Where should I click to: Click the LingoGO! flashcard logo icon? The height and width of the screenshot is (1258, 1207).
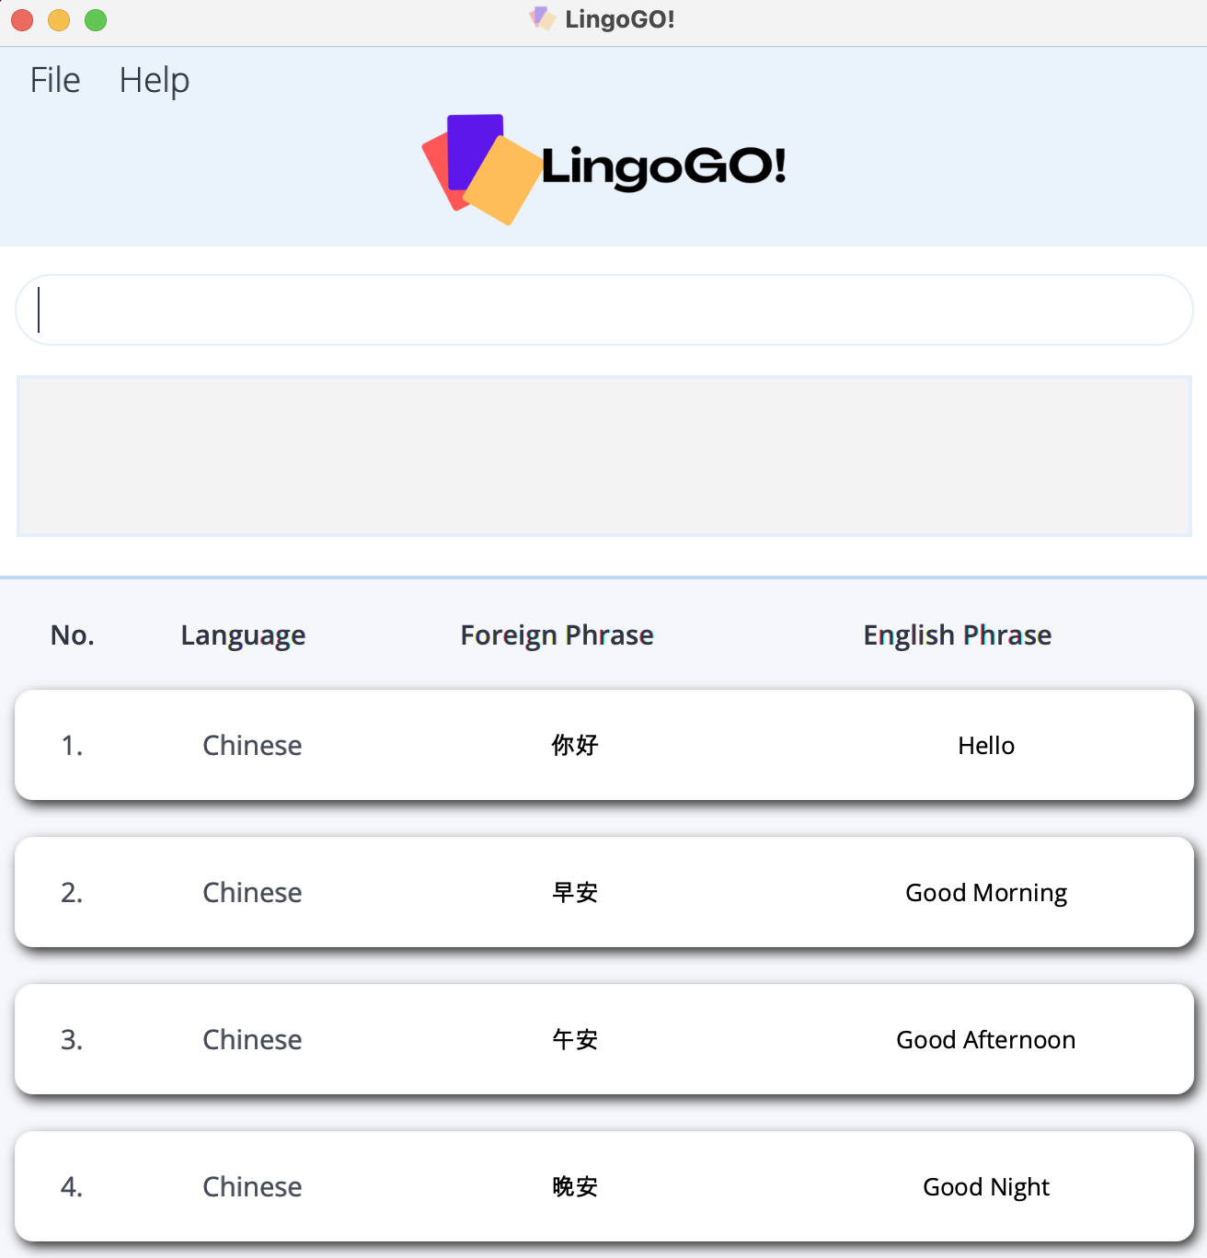(x=480, y=168)
